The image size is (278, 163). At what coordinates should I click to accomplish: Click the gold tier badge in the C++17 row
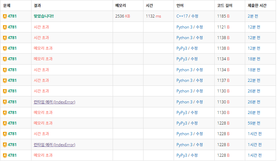pos(5,17)
